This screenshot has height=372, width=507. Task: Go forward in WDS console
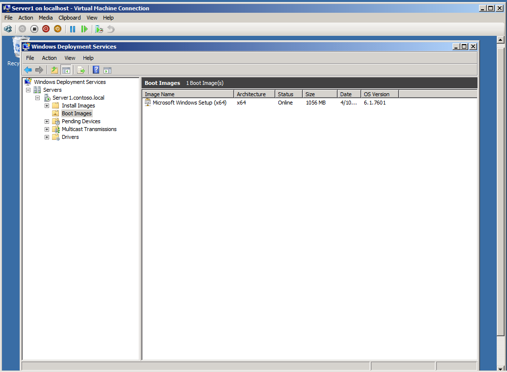tap(39, 70)
